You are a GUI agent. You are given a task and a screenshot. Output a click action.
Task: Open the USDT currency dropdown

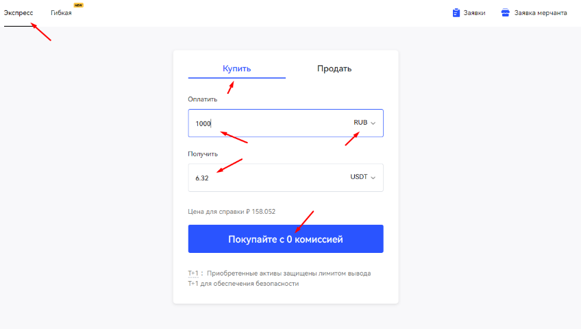click(363, 177)
